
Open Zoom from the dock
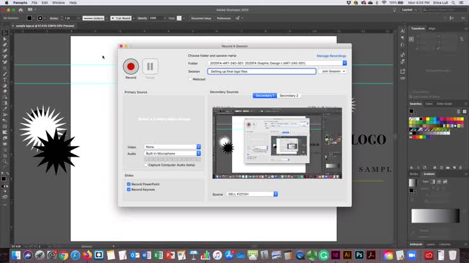pyautogui.click(x=412, y=255)
